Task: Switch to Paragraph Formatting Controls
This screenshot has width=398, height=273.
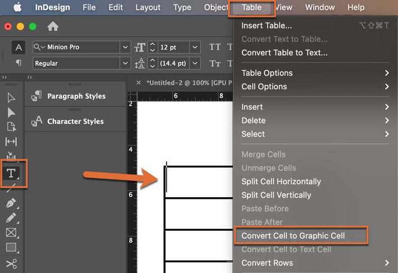Action: tap(19, 63)
